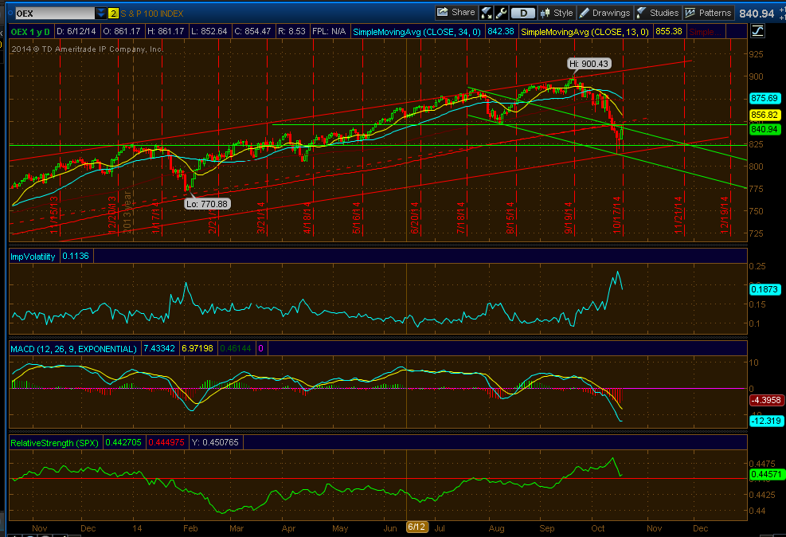Click the H: 861.17 high value
Image resolution: width=786 pixels, height=537 pixels.
(166, 32)
